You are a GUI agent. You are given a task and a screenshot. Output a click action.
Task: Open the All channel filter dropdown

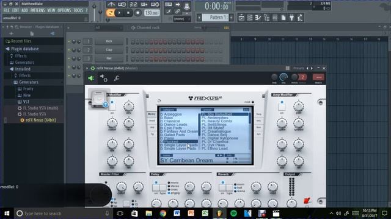(109, 27)
